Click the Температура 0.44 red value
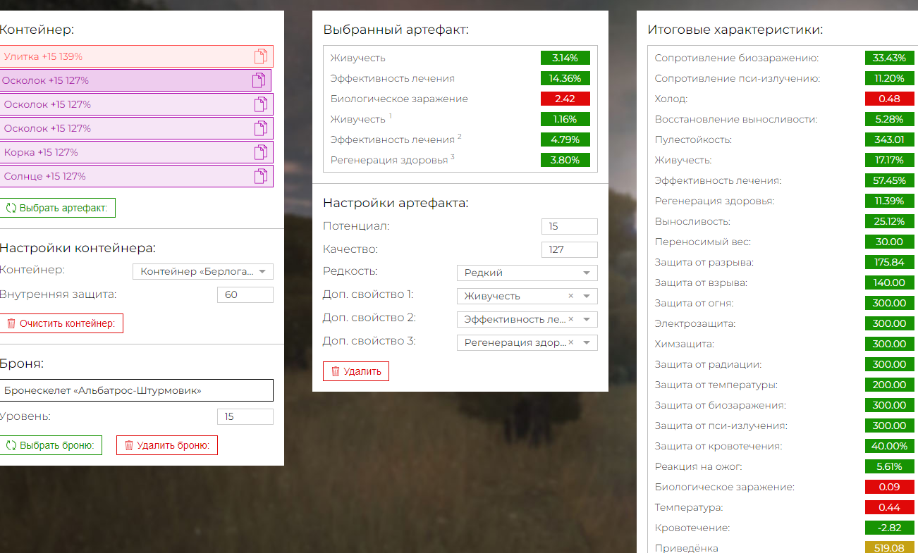This screenshot has width=918, height=553. coord(890,508)
